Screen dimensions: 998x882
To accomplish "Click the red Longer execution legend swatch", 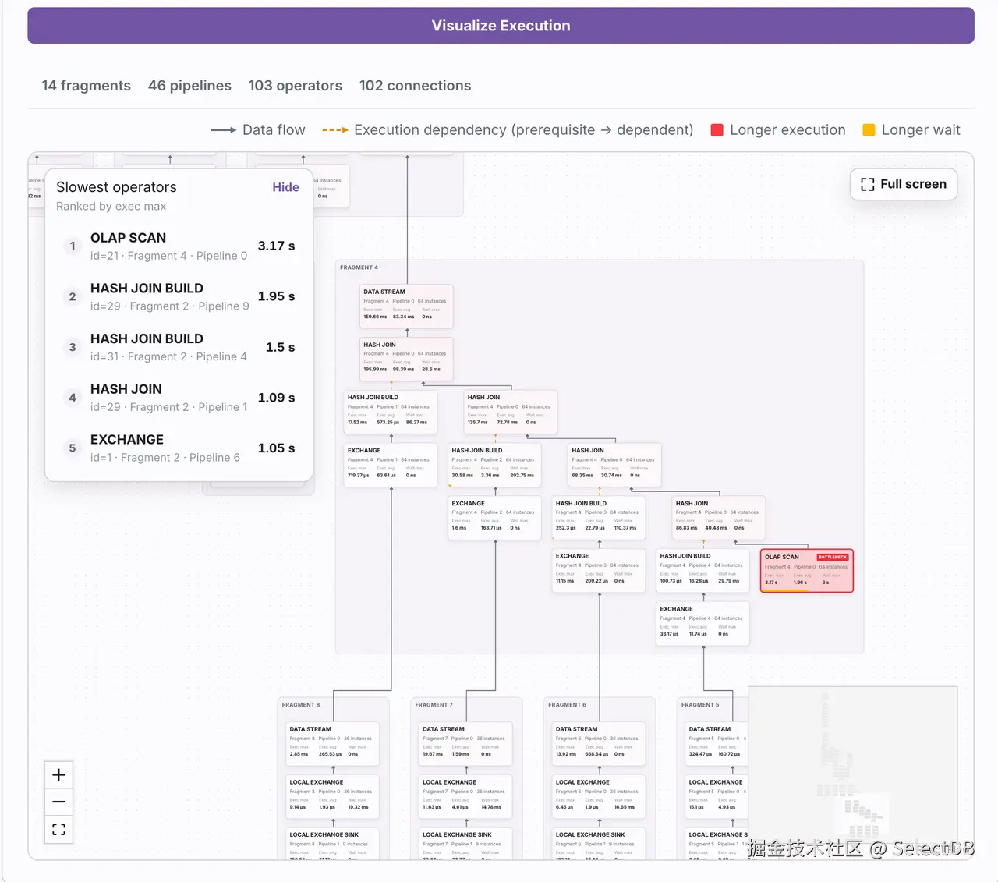I will (x=717, y=130).
